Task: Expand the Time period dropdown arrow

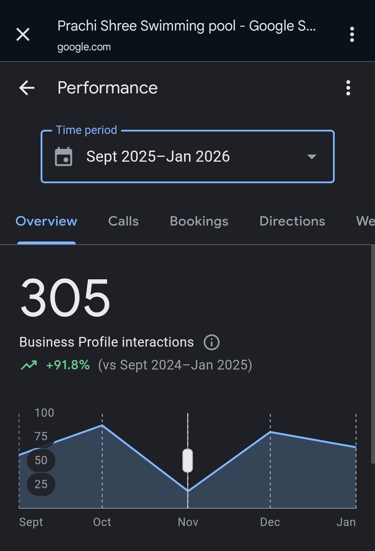Action: pos(311,157)
